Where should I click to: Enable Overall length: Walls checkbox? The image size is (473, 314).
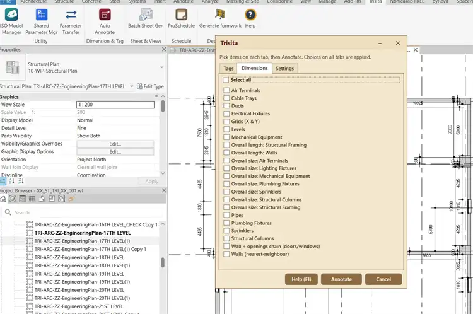[226, 153]
